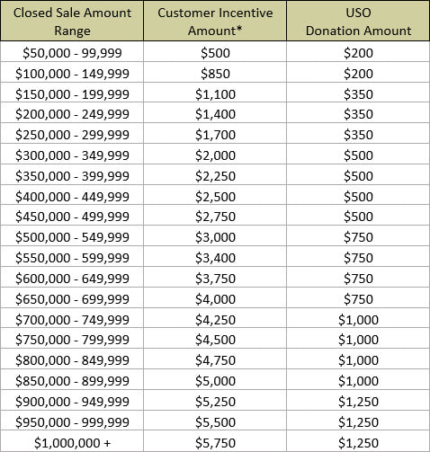The height and width of the screenshot is (452, 430).
Task: Click the $2,000 incentive amount cell
Action: [215, 155]
